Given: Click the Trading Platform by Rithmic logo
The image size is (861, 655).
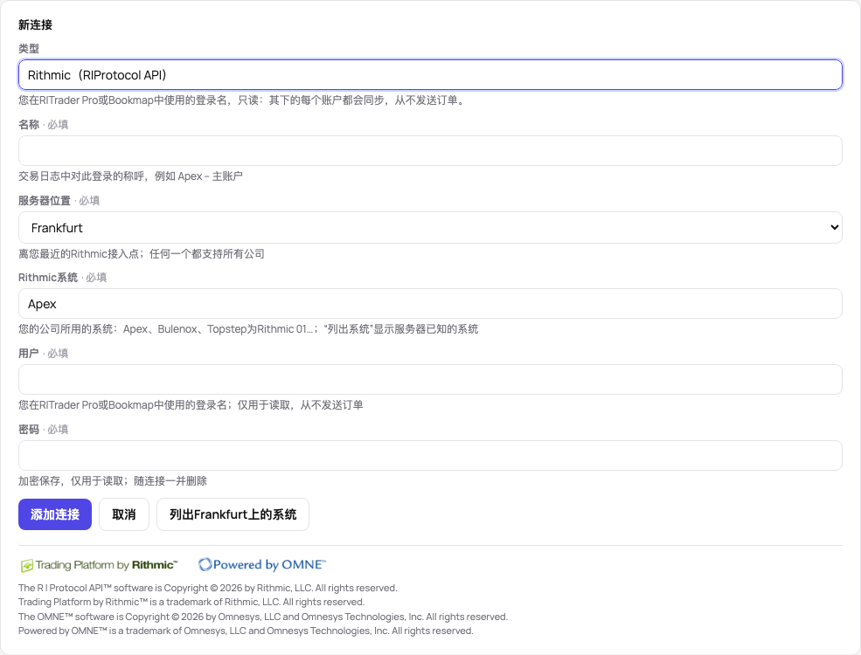Looking at the screenshot, I should (x=100, y=565).
